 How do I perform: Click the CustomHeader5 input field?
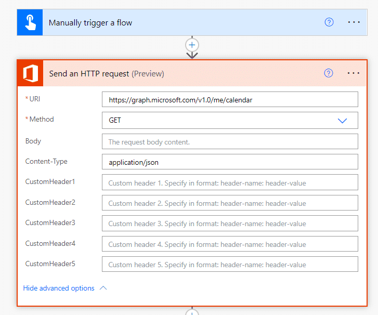[x=230, y=264]
